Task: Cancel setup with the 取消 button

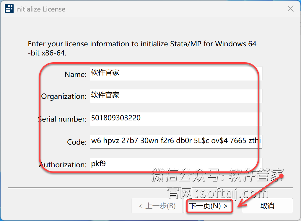Action: point(267,206)
